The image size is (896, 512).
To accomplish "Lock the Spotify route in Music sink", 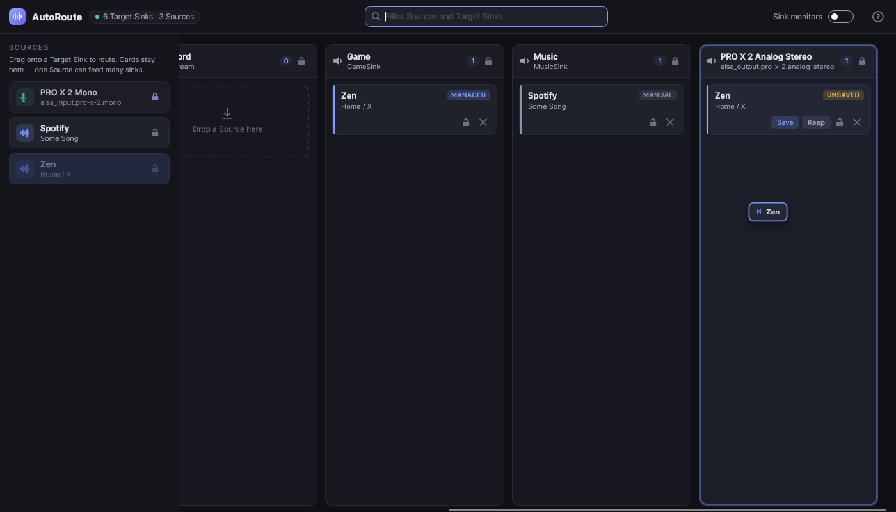I will click(x=653, y=122).
